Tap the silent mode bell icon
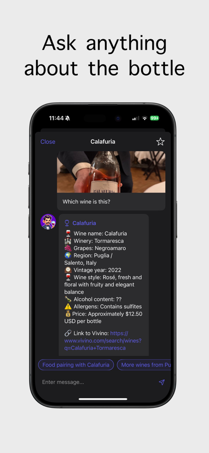 pyautogui.click(x=68, y=118)
